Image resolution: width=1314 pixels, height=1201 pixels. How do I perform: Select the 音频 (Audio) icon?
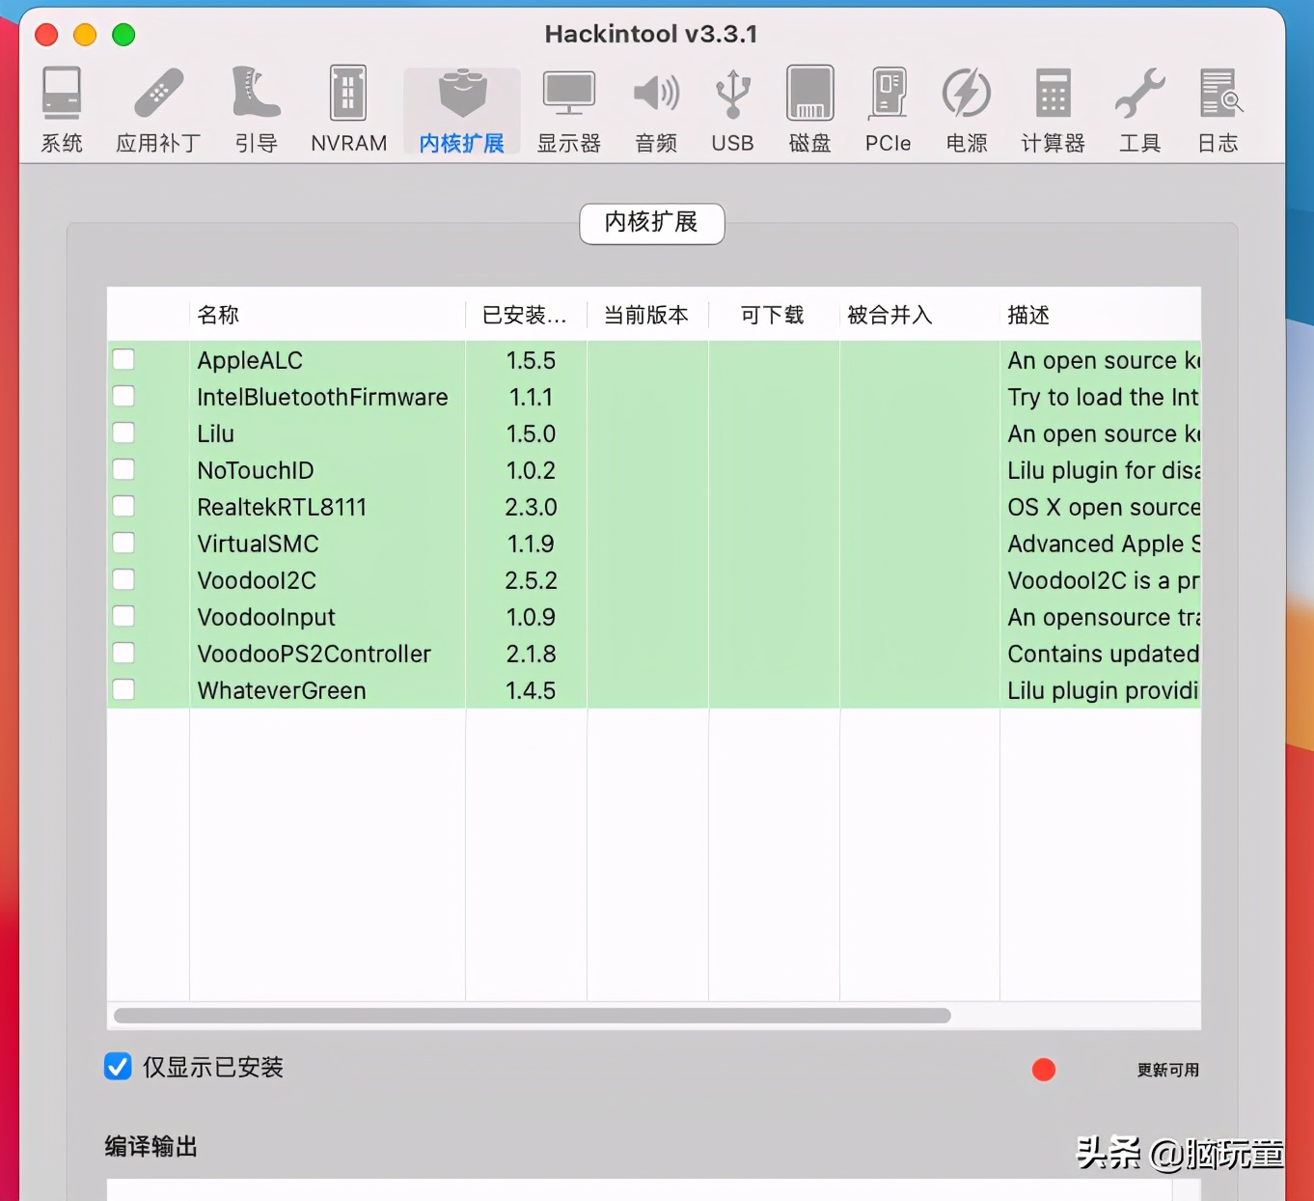(x=655, y=106)
